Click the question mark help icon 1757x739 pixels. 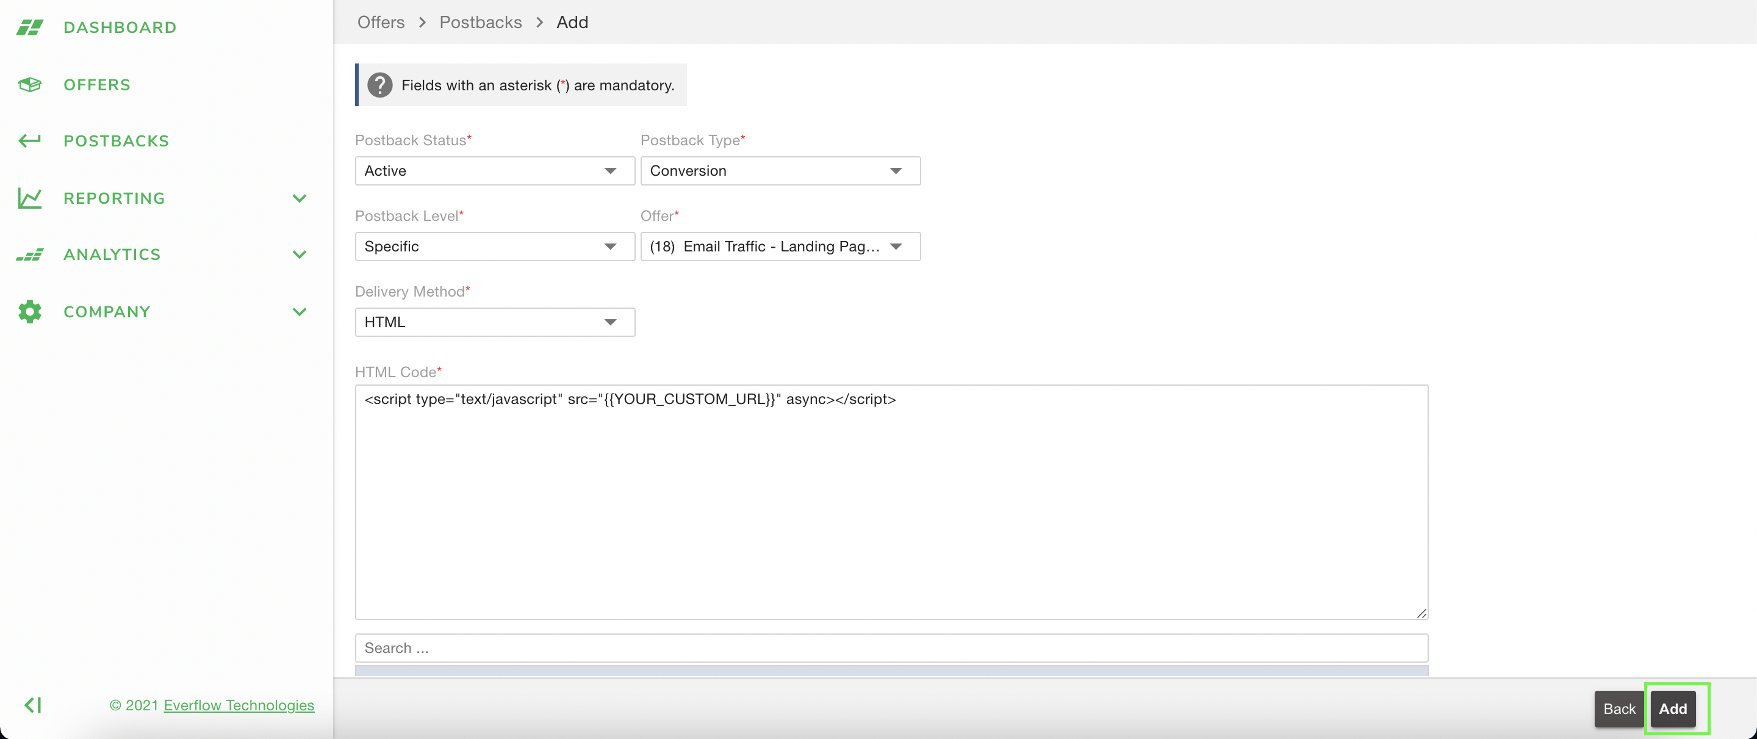coord(380,85)
